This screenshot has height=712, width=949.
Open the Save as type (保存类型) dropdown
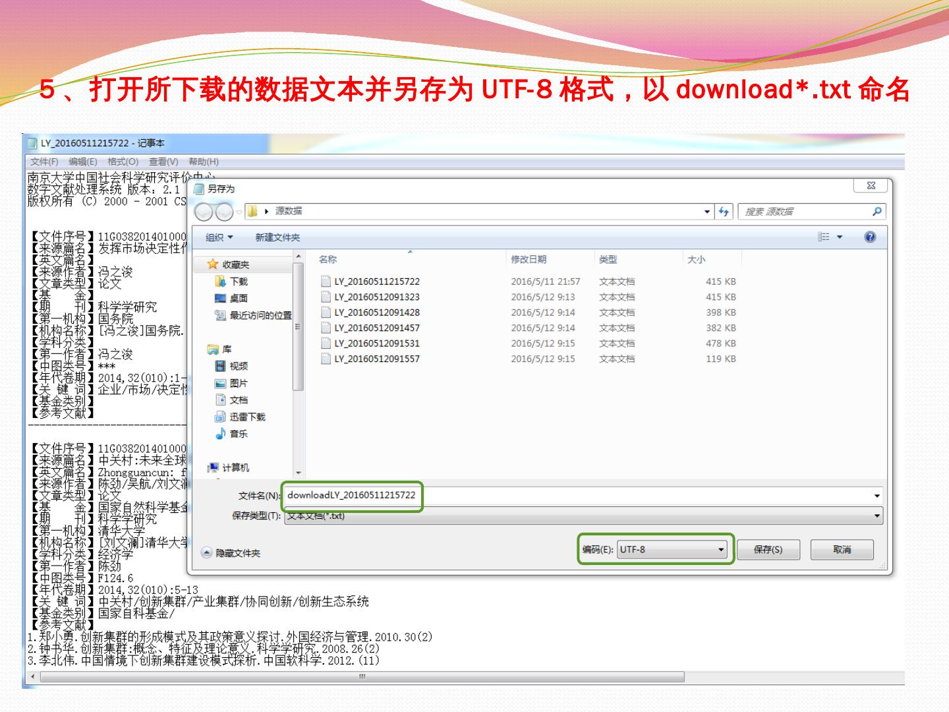pos(583,516)
